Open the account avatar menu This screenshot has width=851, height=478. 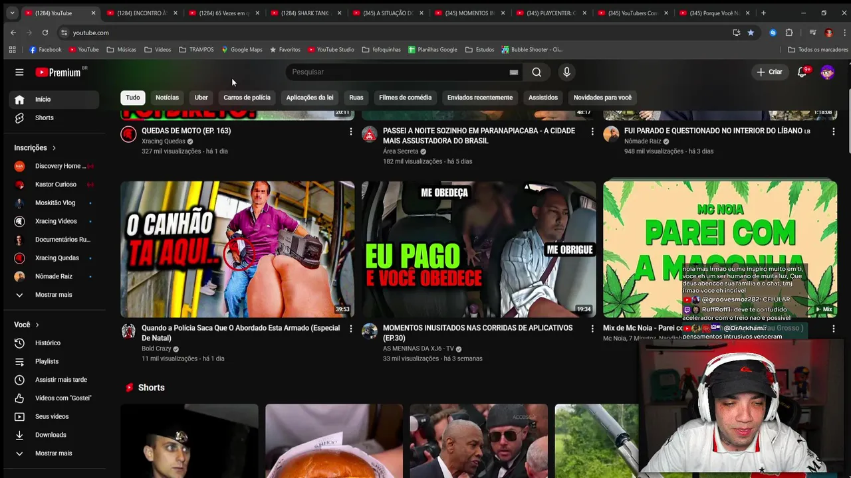(x=827, y=72)
